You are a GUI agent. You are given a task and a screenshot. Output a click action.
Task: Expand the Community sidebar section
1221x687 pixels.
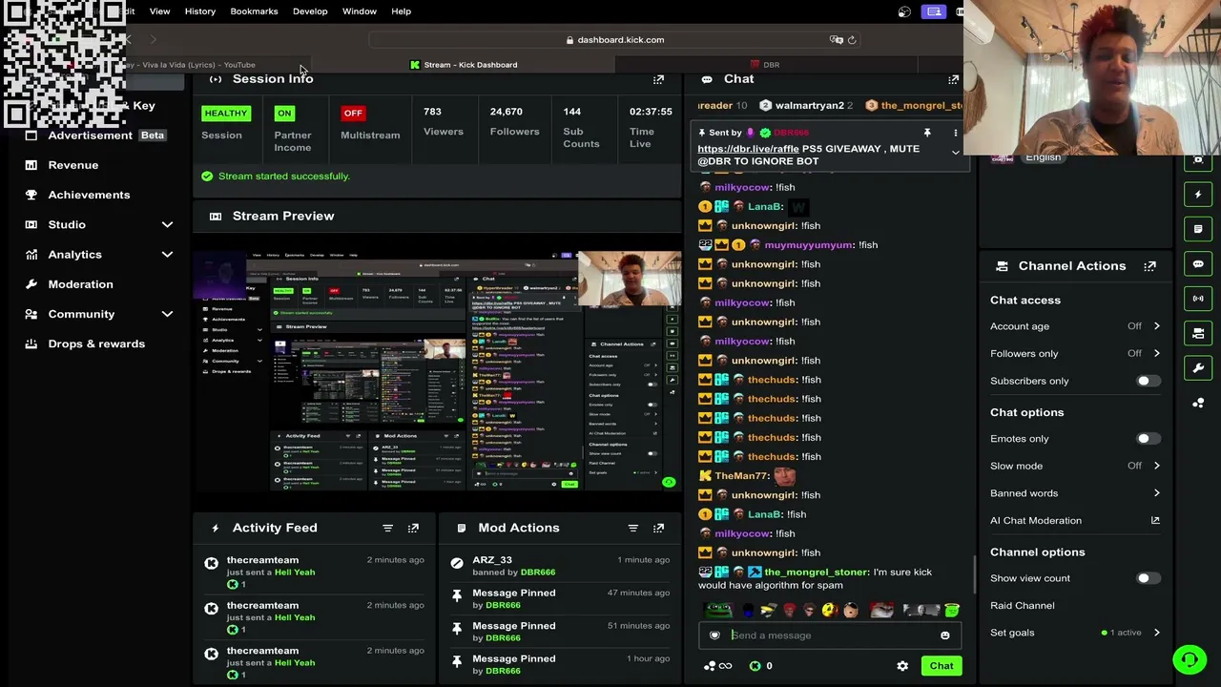(167, 314)
